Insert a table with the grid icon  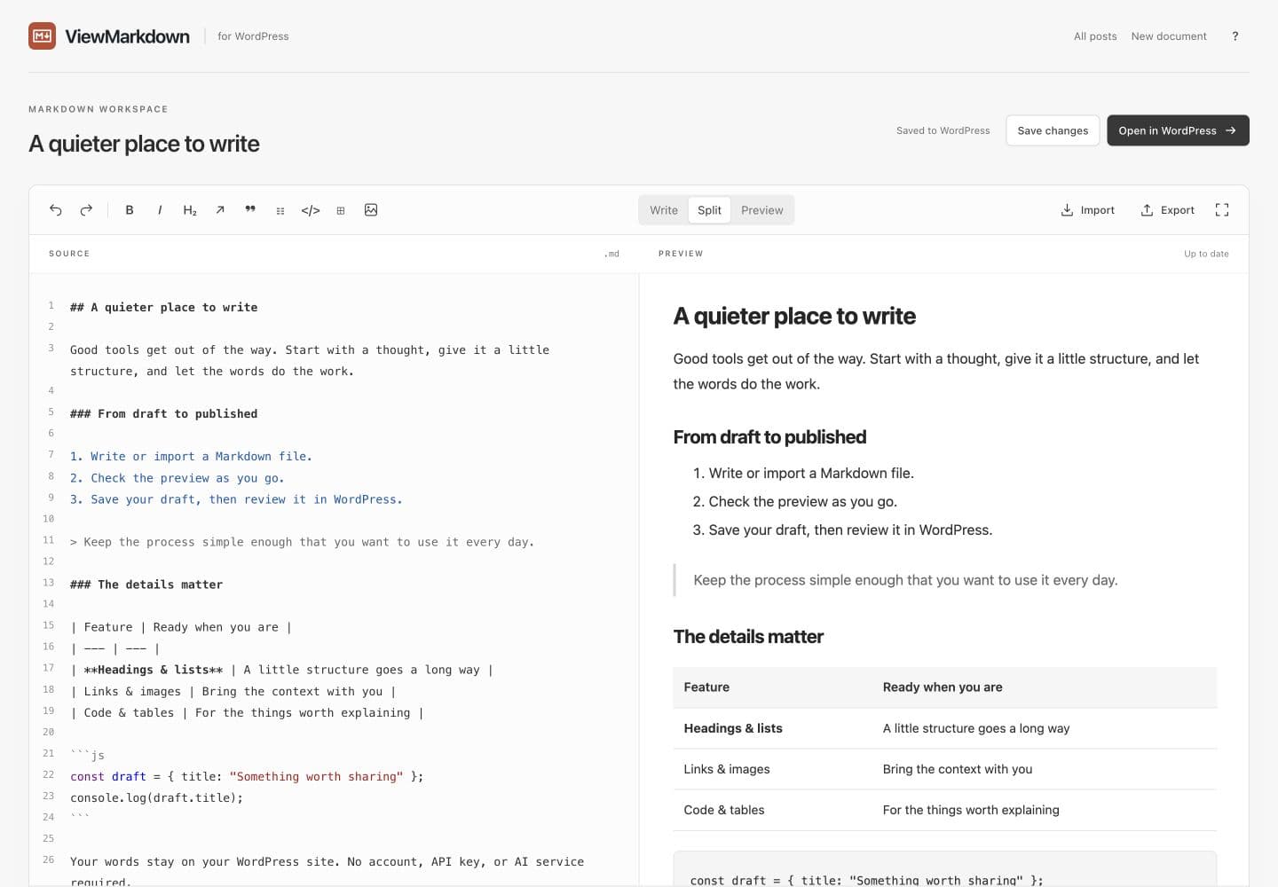click(x=341, y=210)
